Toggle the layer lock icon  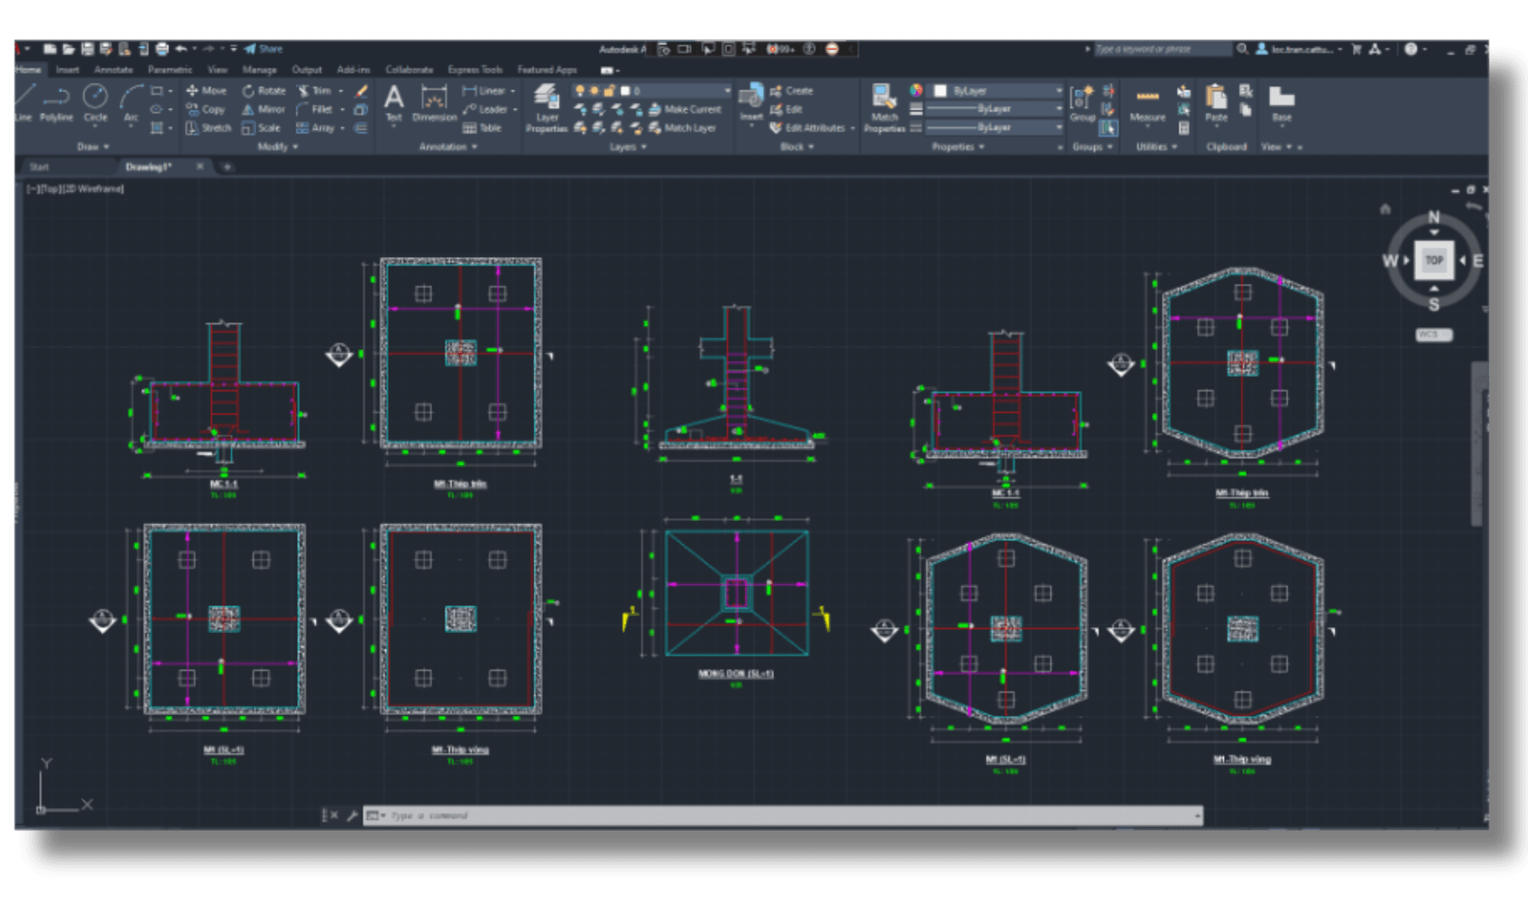[x=610, y=91]
